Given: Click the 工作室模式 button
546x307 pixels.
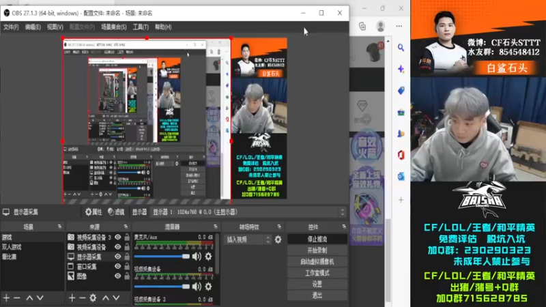Looking at the screenshot, I should [x=317, y=273].
